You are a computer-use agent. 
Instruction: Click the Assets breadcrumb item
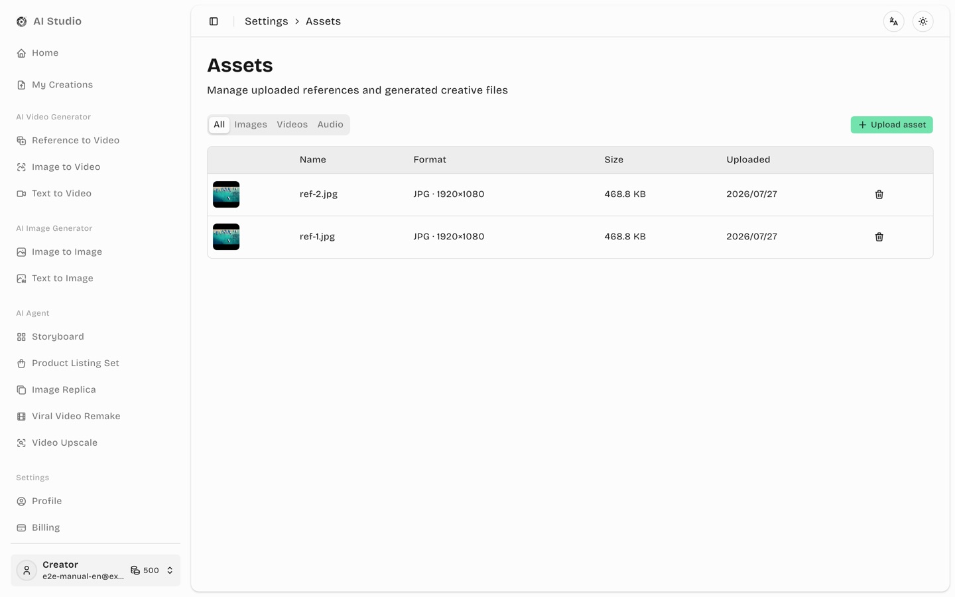(x=323, y=21)
